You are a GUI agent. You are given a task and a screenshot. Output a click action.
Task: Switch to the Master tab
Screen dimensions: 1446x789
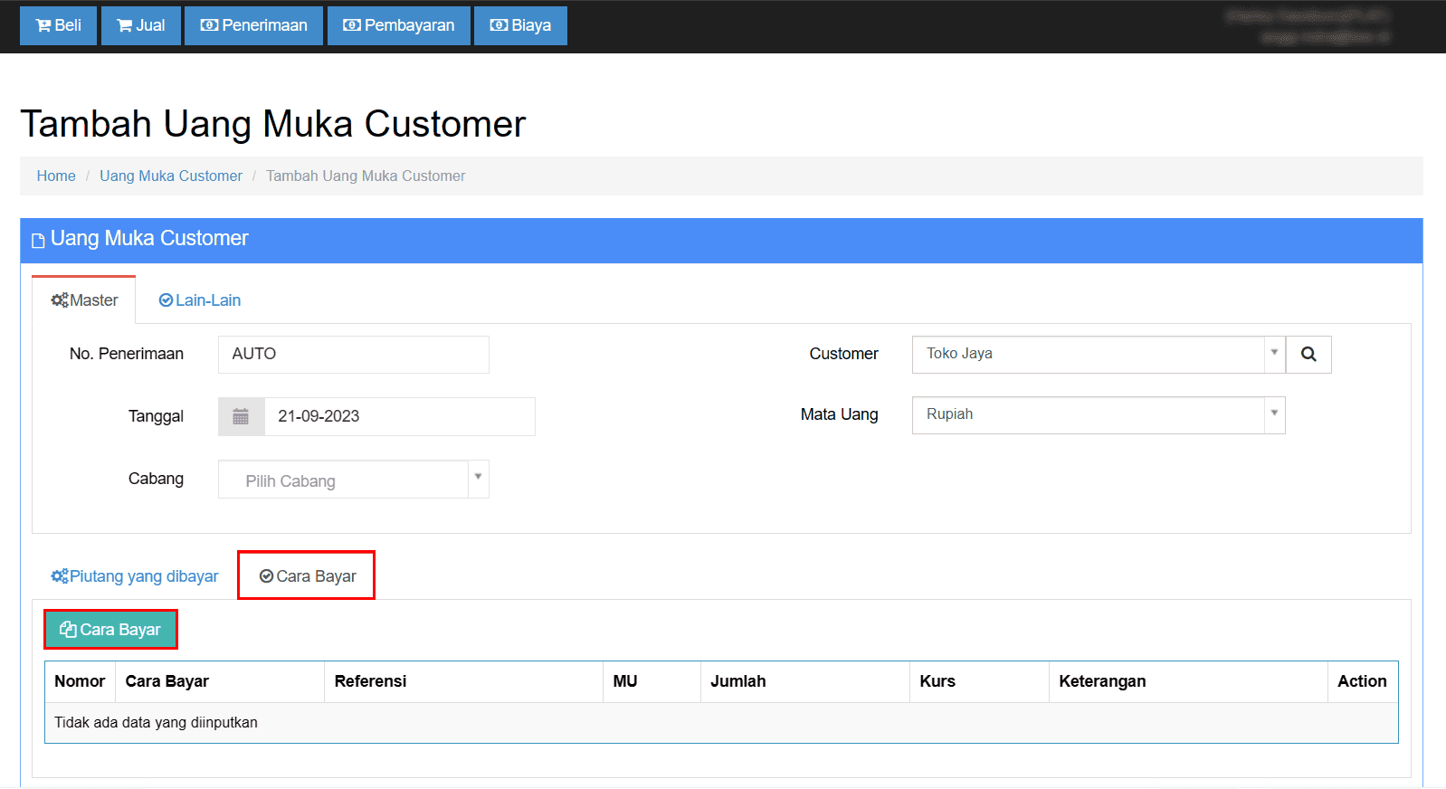point(84,300)
